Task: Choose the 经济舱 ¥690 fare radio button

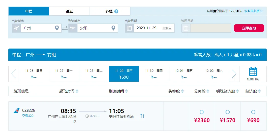Action: (253, 112)
